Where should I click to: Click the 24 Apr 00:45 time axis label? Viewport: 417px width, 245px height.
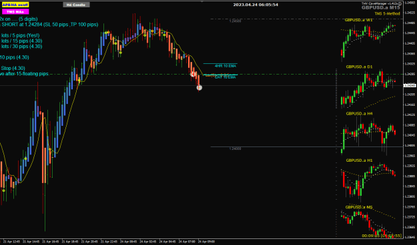click(x=129, y=242)
